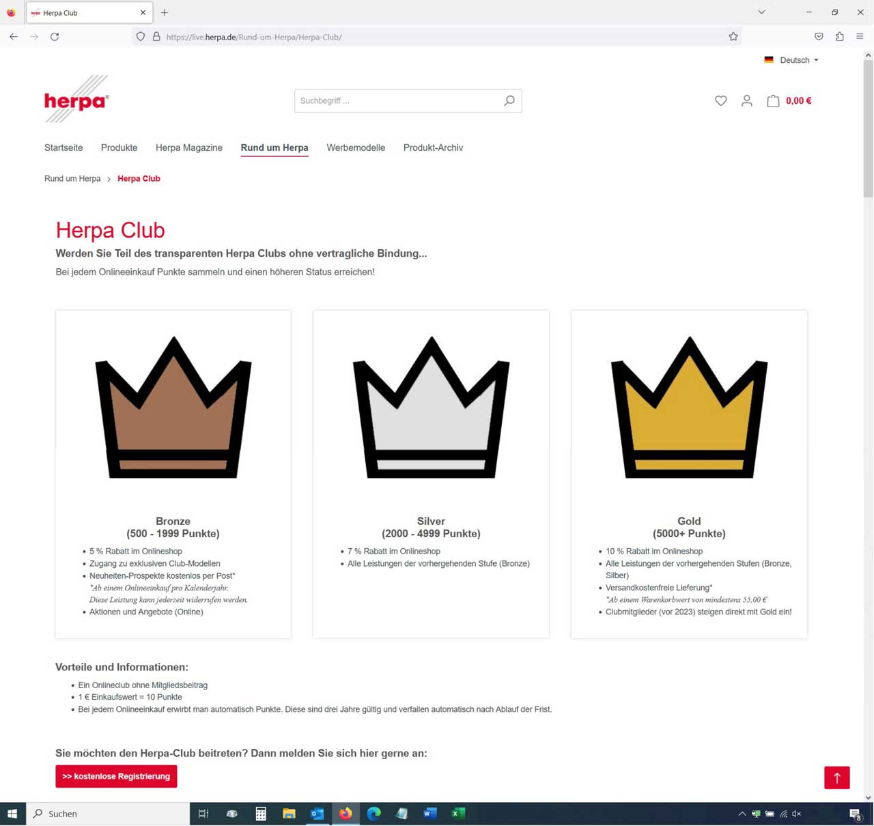
Task: Click the kostenlose Registrierung button
Action: (x=116, y=776)
